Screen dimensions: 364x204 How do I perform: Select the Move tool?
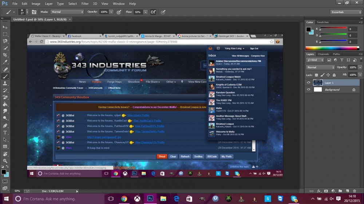(x=5, y=27)
